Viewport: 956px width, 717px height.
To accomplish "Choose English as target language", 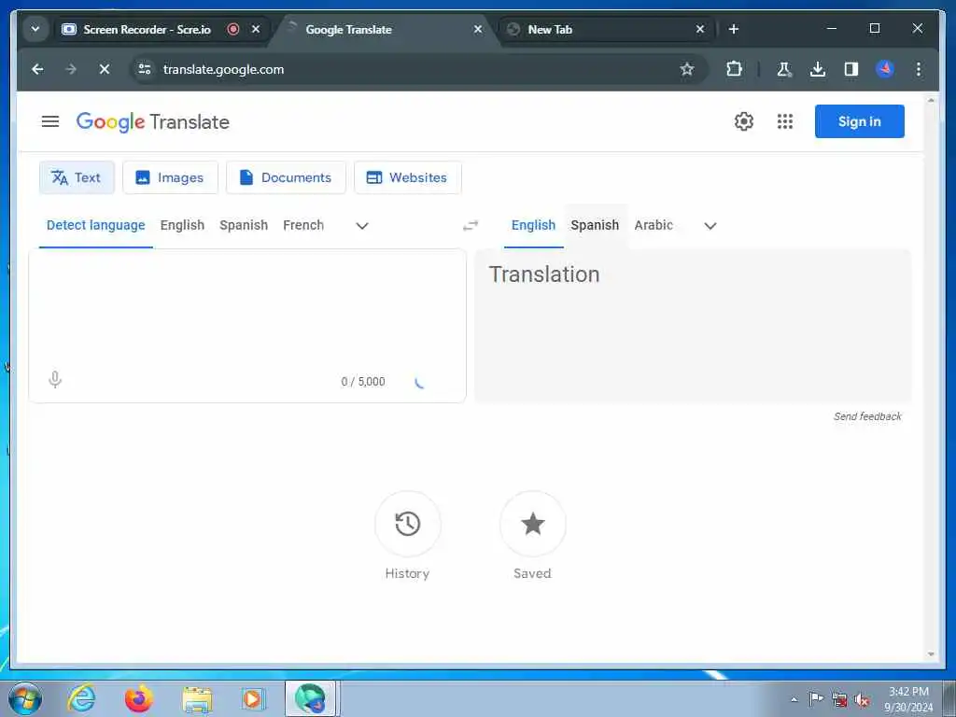I will coord(533,225).
